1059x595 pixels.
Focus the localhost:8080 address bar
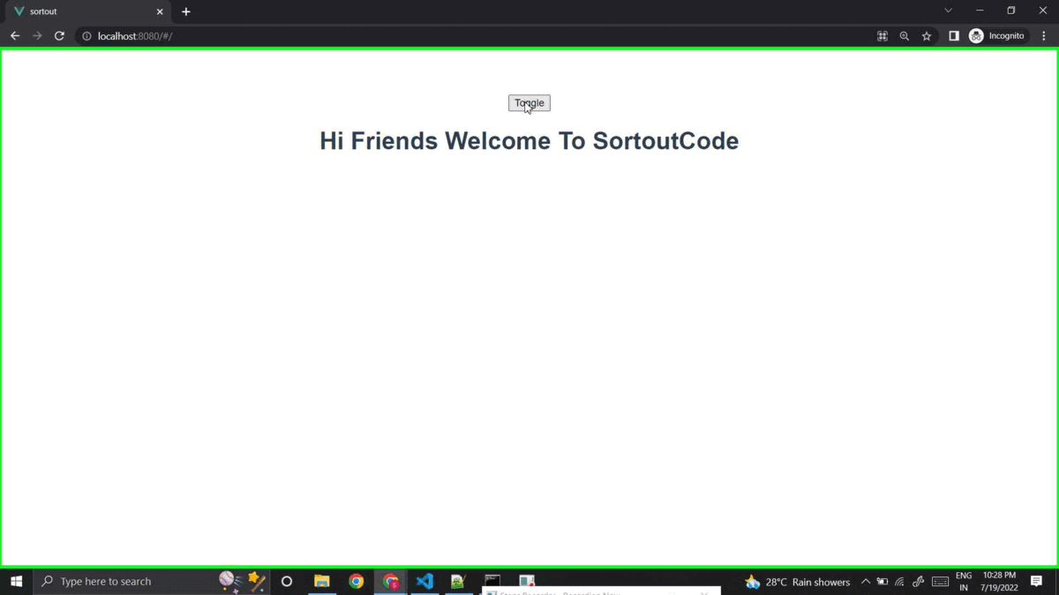477,36
